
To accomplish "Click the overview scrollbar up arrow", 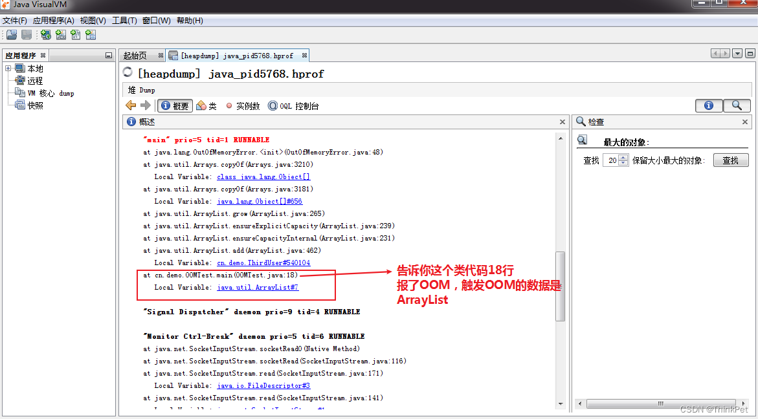I will click(x=561, y=138).
